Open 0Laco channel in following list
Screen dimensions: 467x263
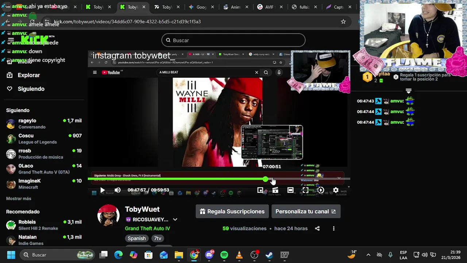tap(44, 168)
